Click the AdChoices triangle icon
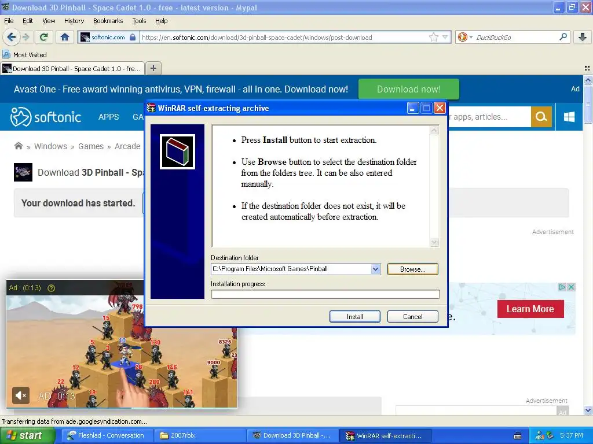 point(562,287)
